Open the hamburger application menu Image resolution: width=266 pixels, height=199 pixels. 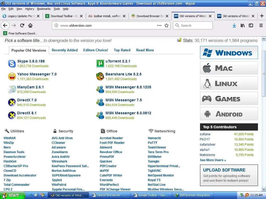261,25
